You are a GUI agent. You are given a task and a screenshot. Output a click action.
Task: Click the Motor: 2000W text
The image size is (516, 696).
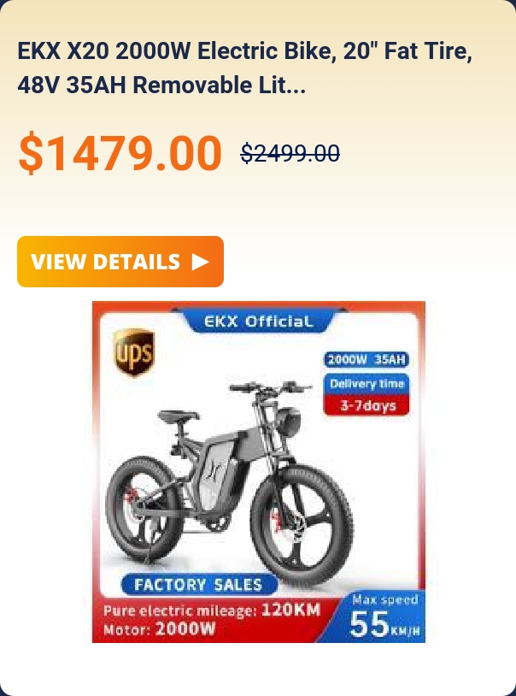160,629
